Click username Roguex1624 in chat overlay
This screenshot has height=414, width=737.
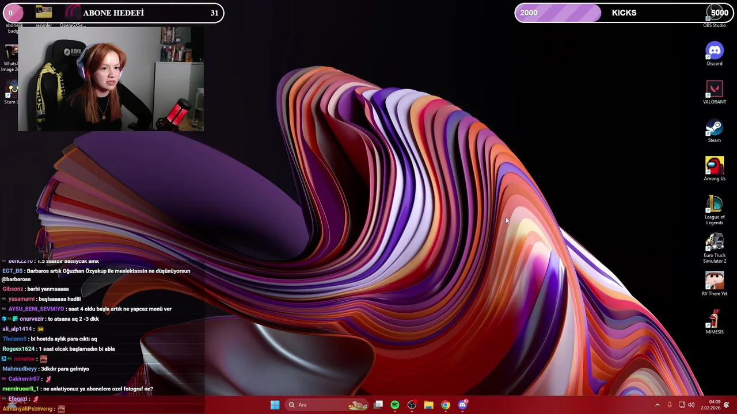tap(18, 349)
